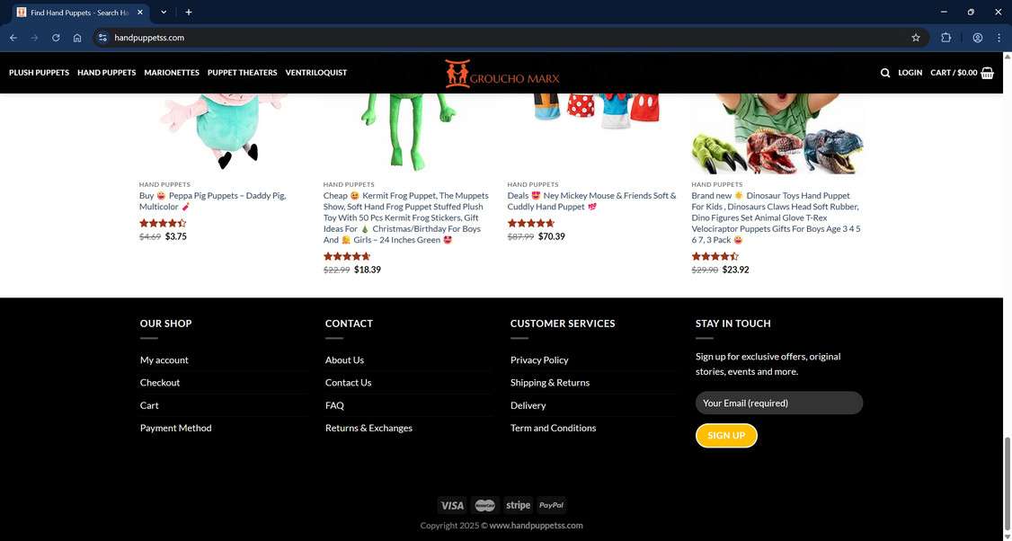Viewport: 1012px width, 541px height.
Task: Click the MasterCard payment icon
Action: tap(484, 505)
